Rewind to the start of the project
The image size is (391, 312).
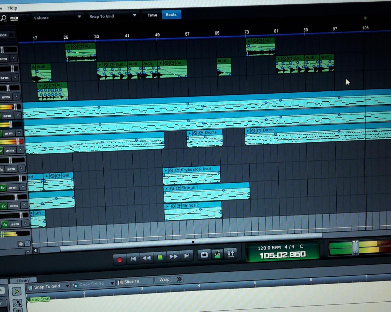(133, 259)
